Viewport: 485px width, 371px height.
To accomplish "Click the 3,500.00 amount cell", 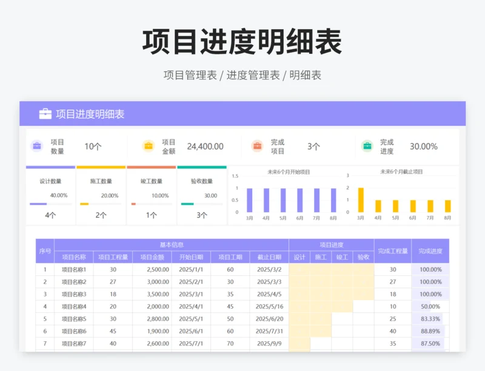I will (x=152, y=294).
